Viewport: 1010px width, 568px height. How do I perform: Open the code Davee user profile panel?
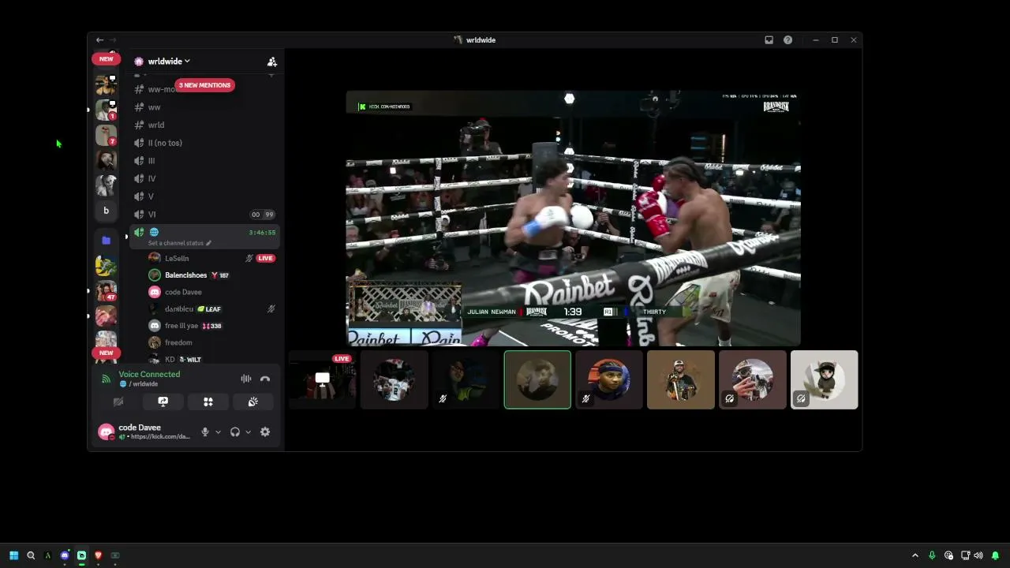144,432
